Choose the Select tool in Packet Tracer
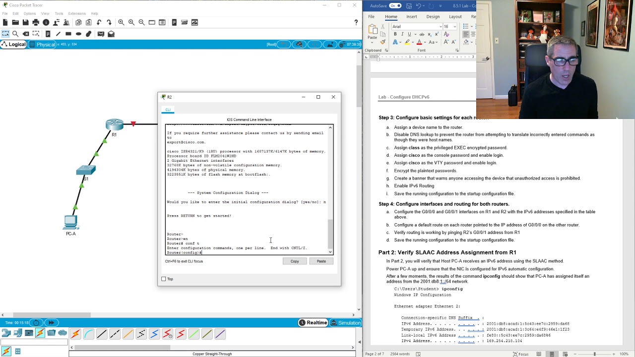This screenshot has height=357, width=635. point(5,34)
